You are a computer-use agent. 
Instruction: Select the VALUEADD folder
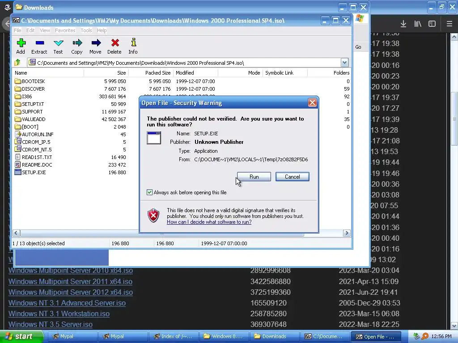tap(30, 119)
